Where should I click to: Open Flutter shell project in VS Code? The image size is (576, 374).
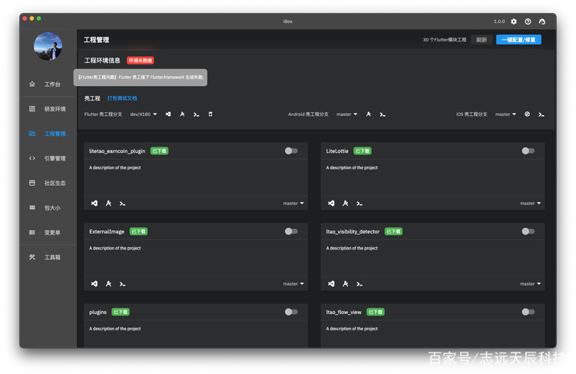pos(168,114)
